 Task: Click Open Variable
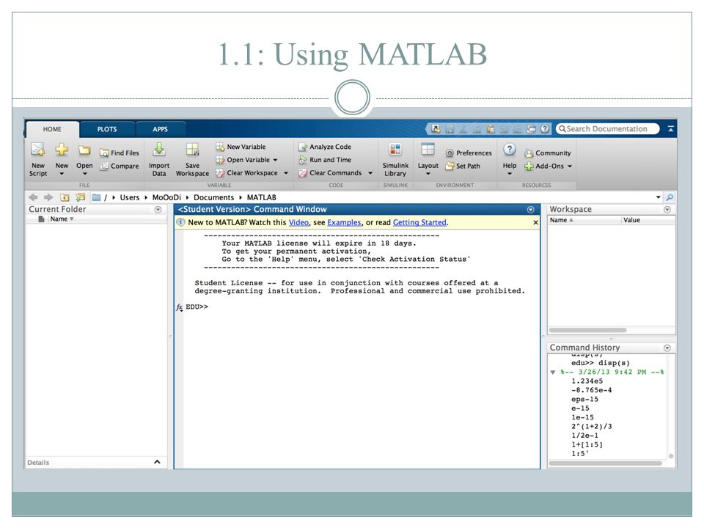[246, 160]
